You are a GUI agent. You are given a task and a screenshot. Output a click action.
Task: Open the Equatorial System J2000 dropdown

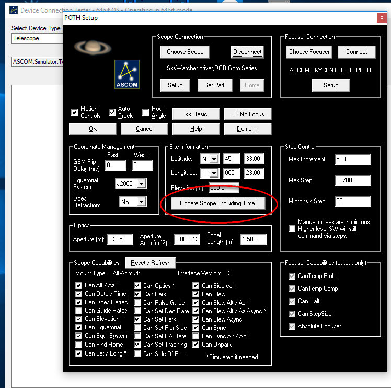pyautogui.click(x=141, y=184)
